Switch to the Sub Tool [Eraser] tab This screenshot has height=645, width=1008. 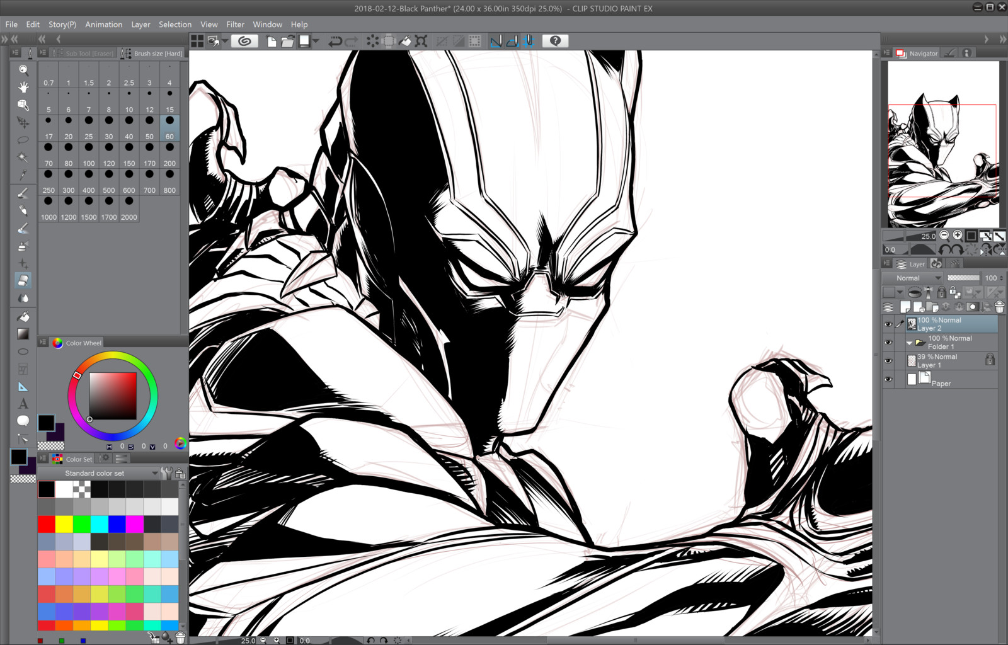click(84, 53)
